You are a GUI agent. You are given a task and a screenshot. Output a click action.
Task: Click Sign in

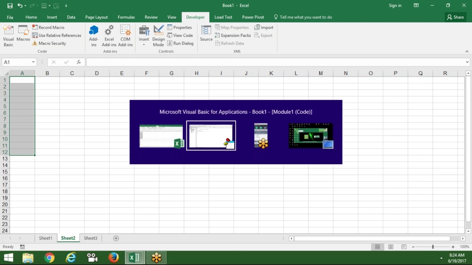click(395, 6)
